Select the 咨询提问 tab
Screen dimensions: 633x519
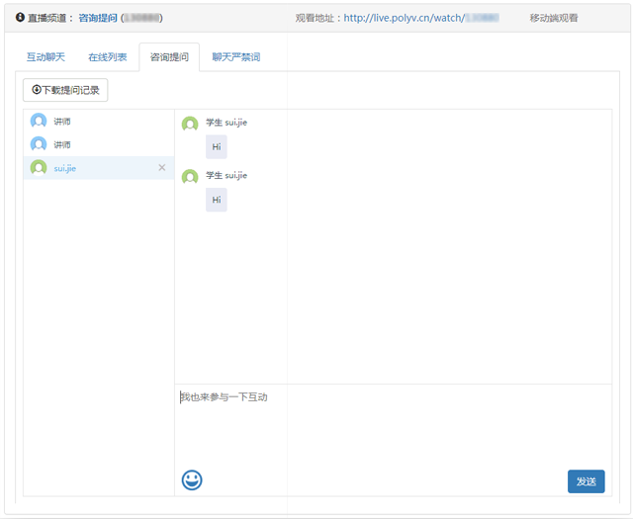169,57
